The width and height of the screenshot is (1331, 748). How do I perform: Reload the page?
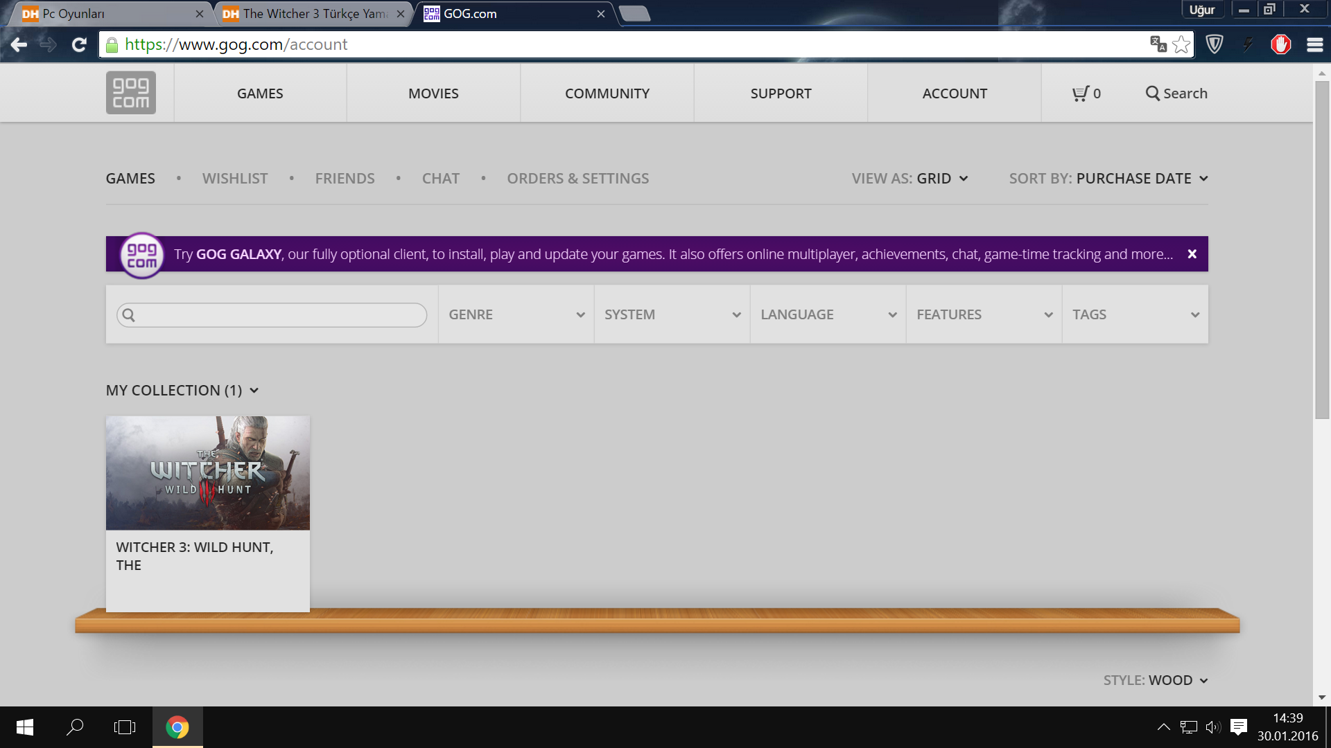pos(79,45)
